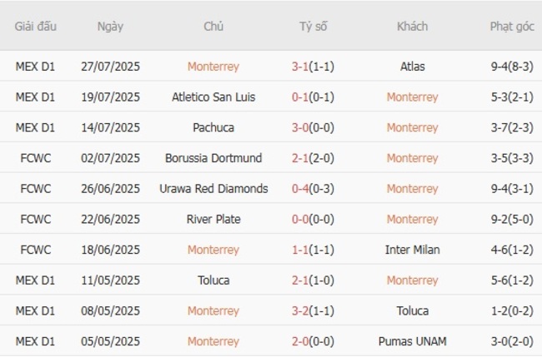
Task: Click Toluca as home team on 11/05/2025
Action: click(213, 280)
